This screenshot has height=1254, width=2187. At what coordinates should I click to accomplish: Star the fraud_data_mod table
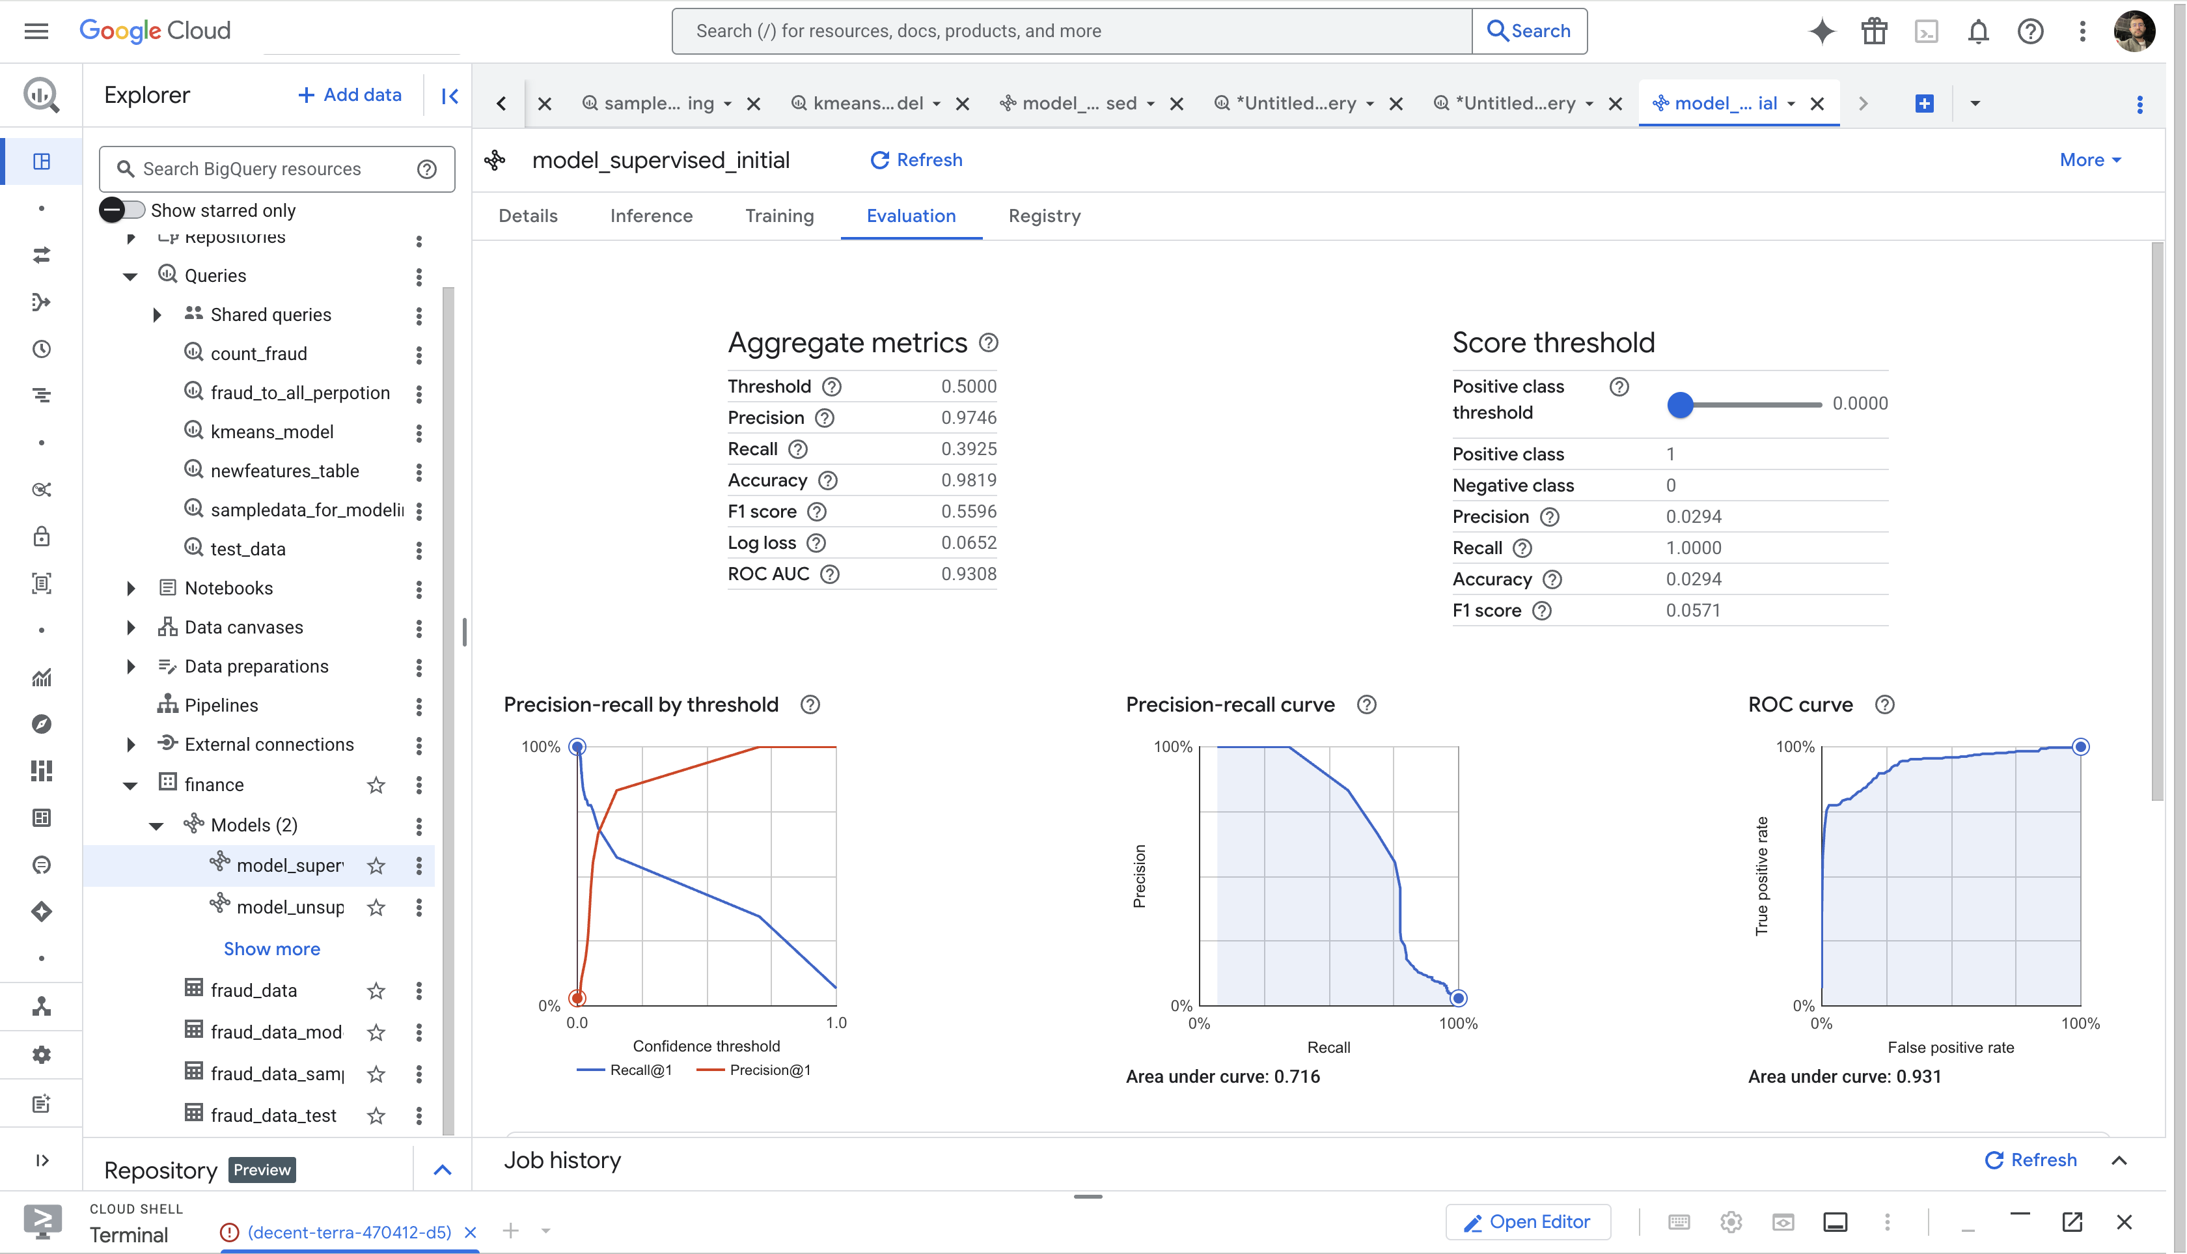point(376,1033)
